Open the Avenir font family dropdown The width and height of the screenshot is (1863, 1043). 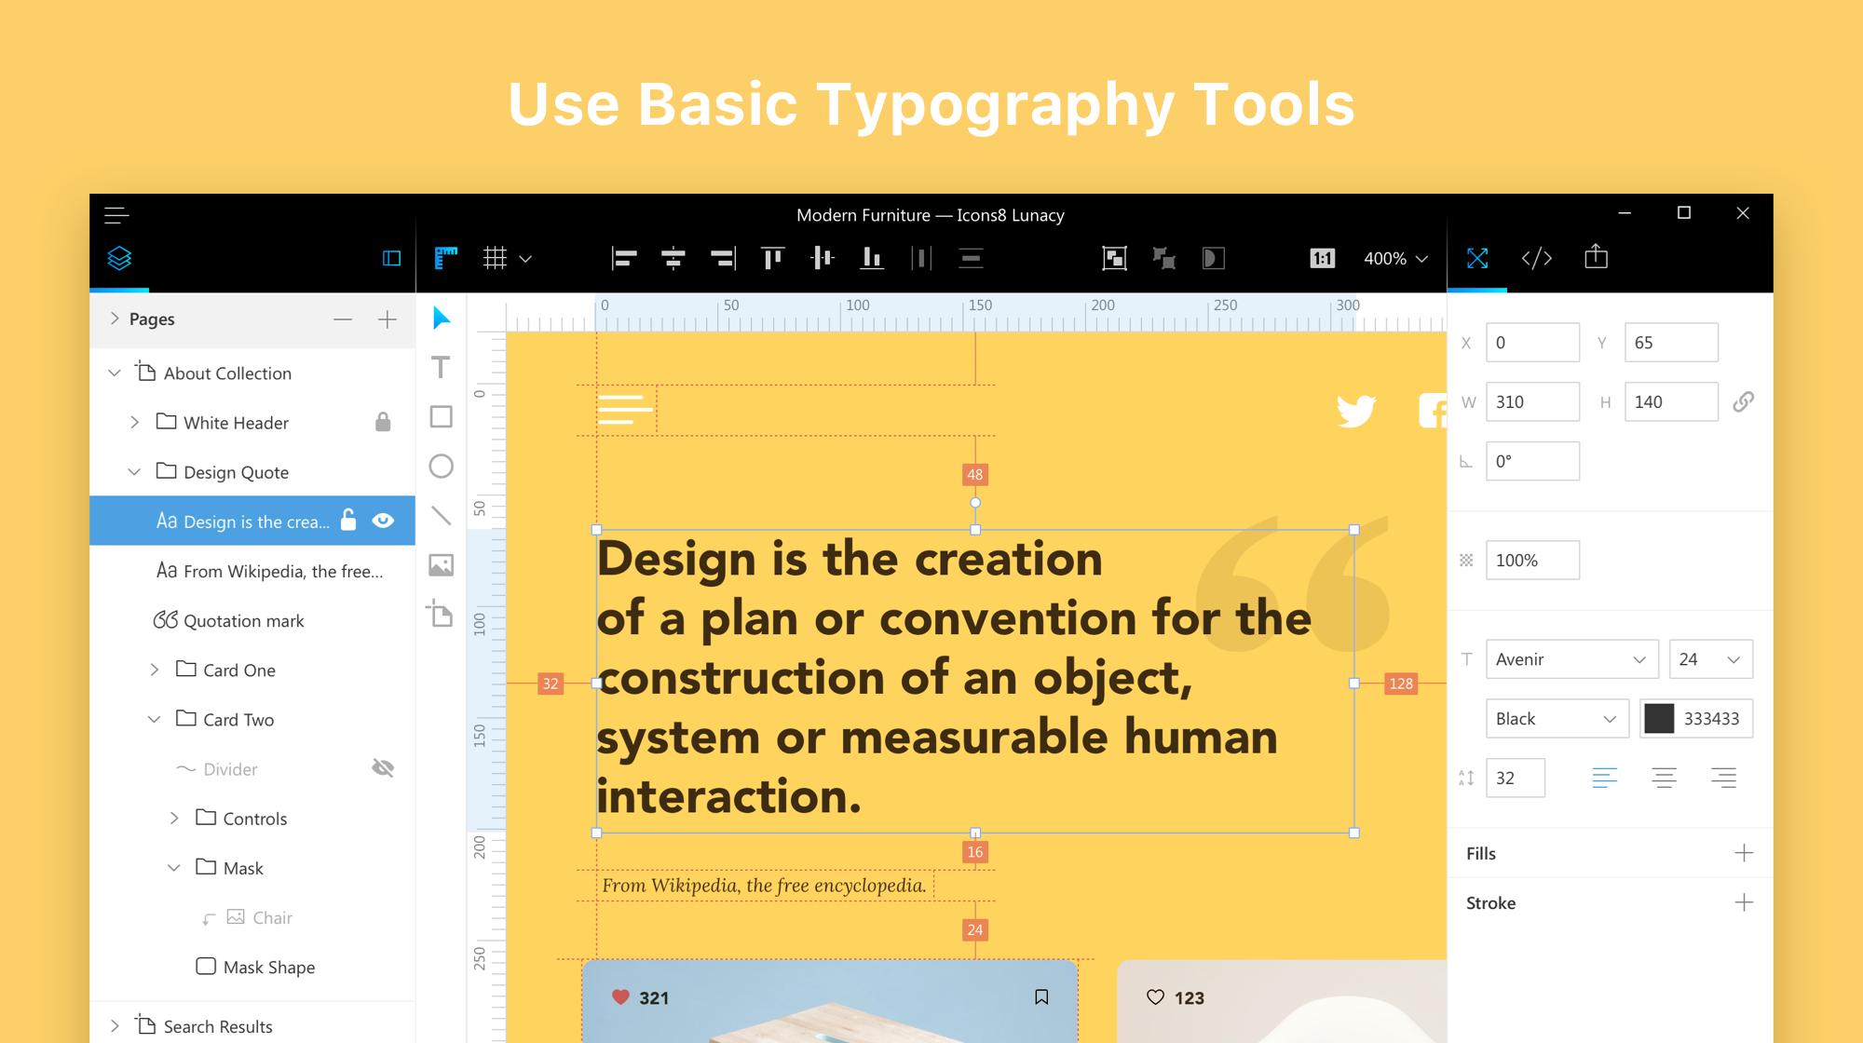tap(1571, 658)
